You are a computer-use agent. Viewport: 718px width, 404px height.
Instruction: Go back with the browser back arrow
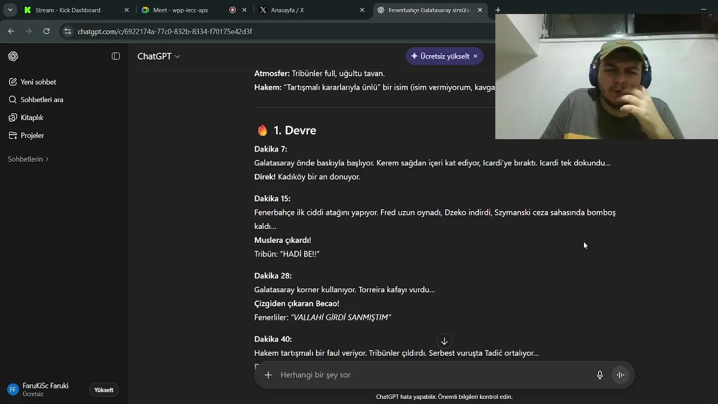click(x=11, y=31)
